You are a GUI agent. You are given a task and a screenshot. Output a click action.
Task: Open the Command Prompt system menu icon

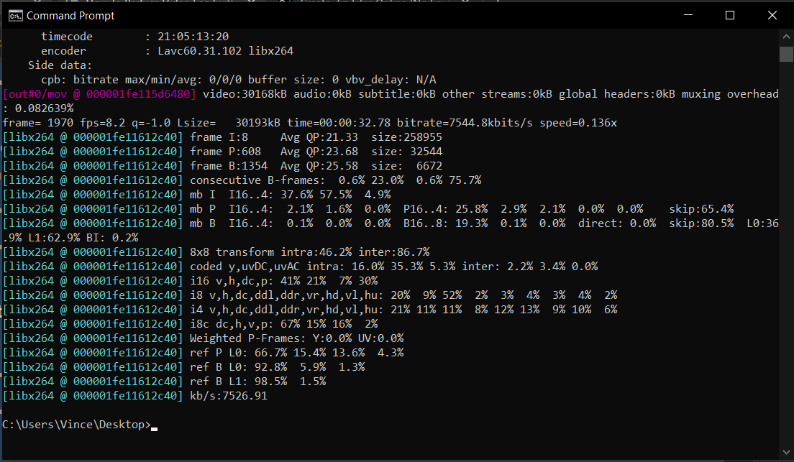click(x=17, y=14)
